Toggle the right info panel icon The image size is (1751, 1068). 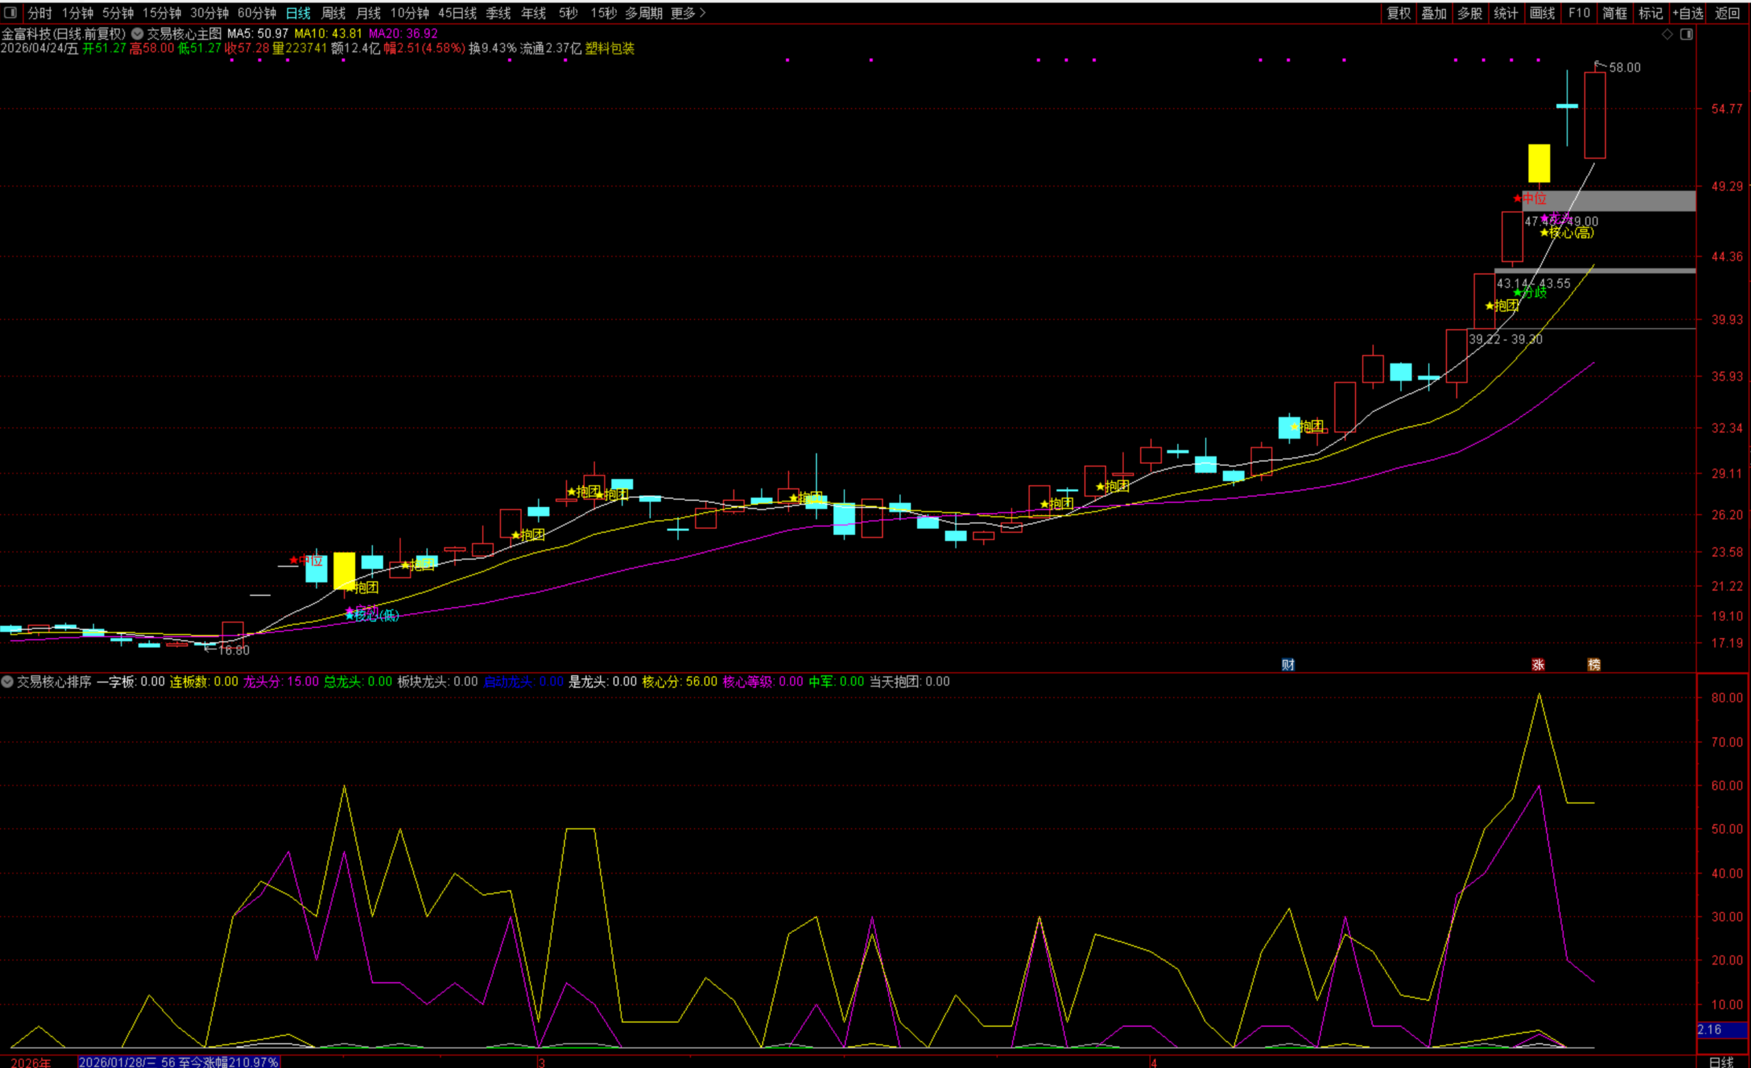(1686, 34)
